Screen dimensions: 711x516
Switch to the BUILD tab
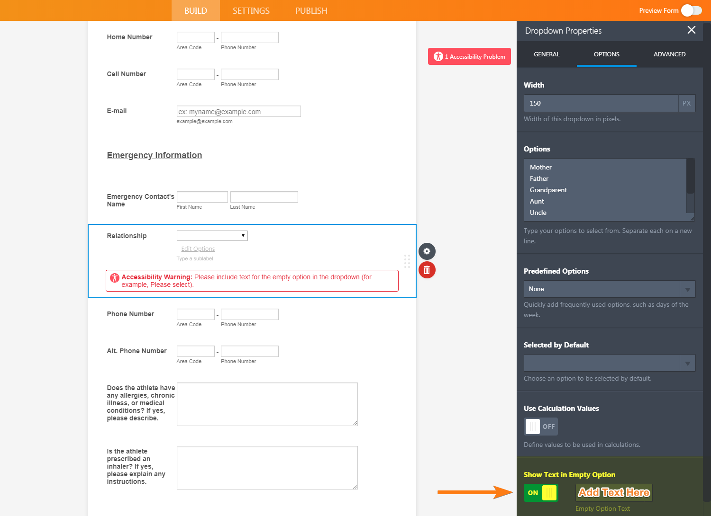coord(196,10)
